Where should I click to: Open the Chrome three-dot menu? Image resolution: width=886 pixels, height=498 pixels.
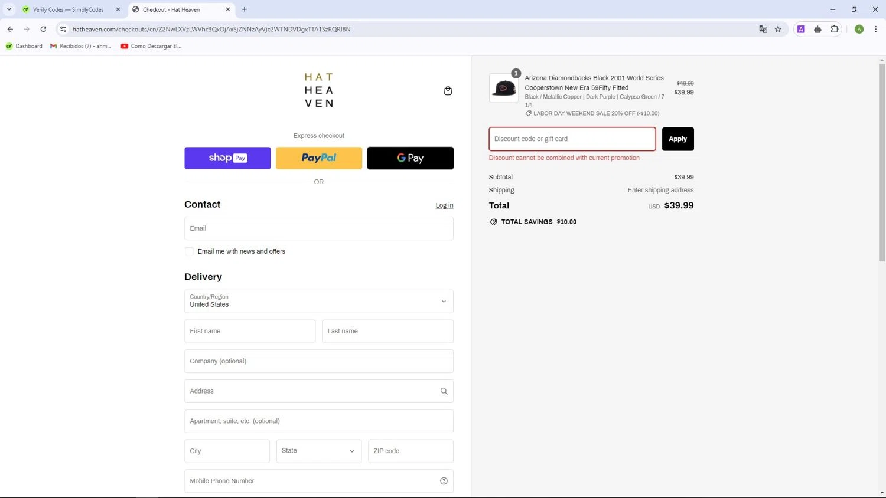pyautogui.click(x=875, y=29)
